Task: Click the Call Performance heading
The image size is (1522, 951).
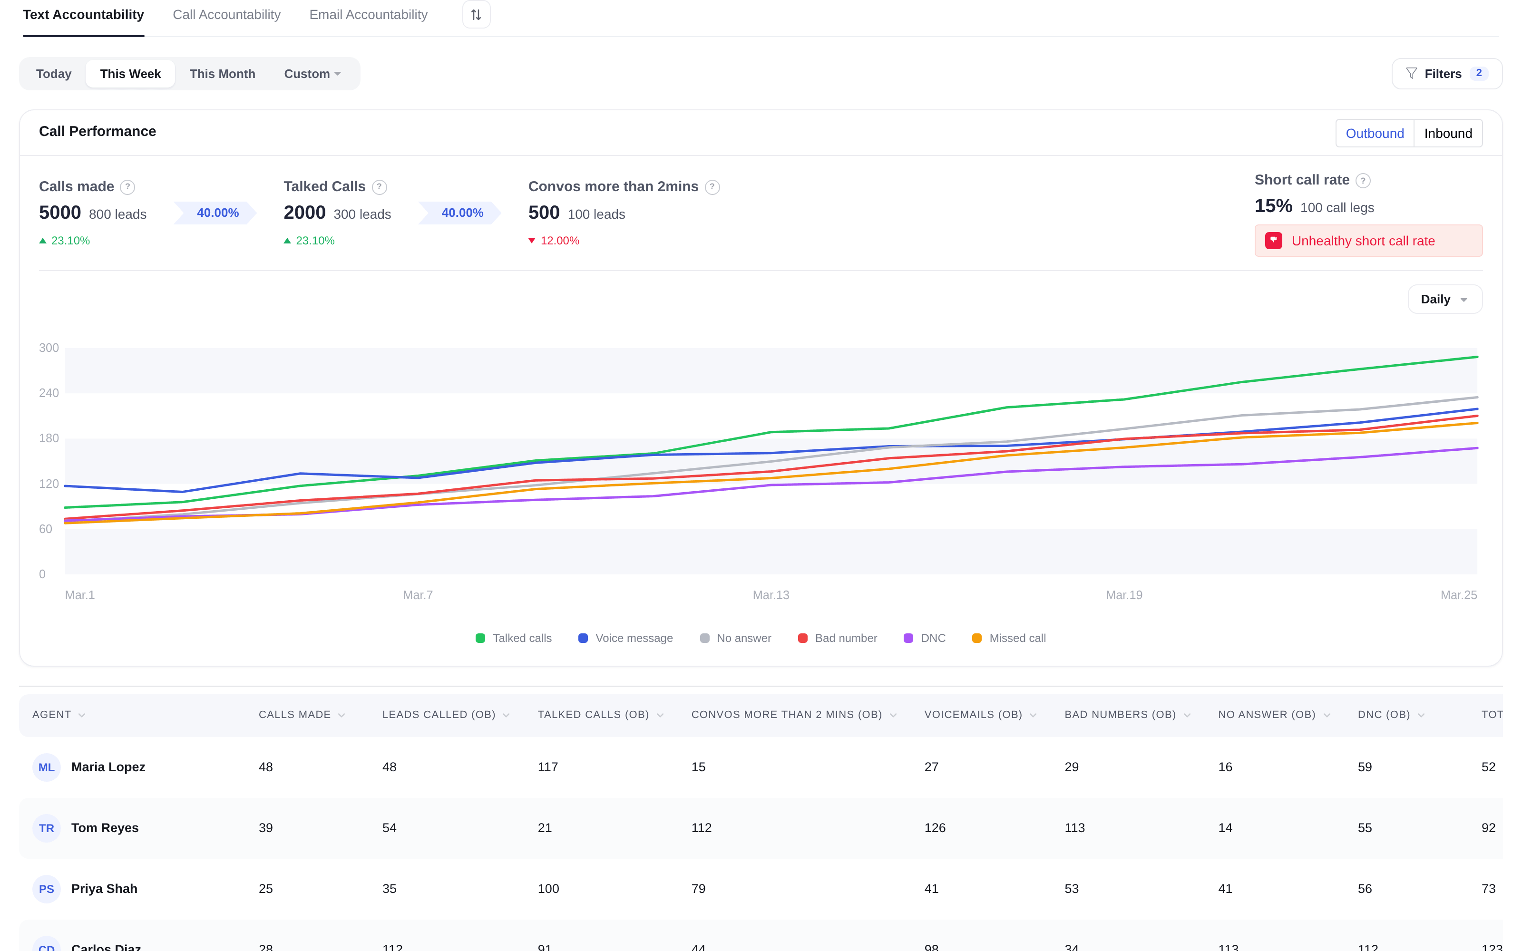Action: pos(98,131)
